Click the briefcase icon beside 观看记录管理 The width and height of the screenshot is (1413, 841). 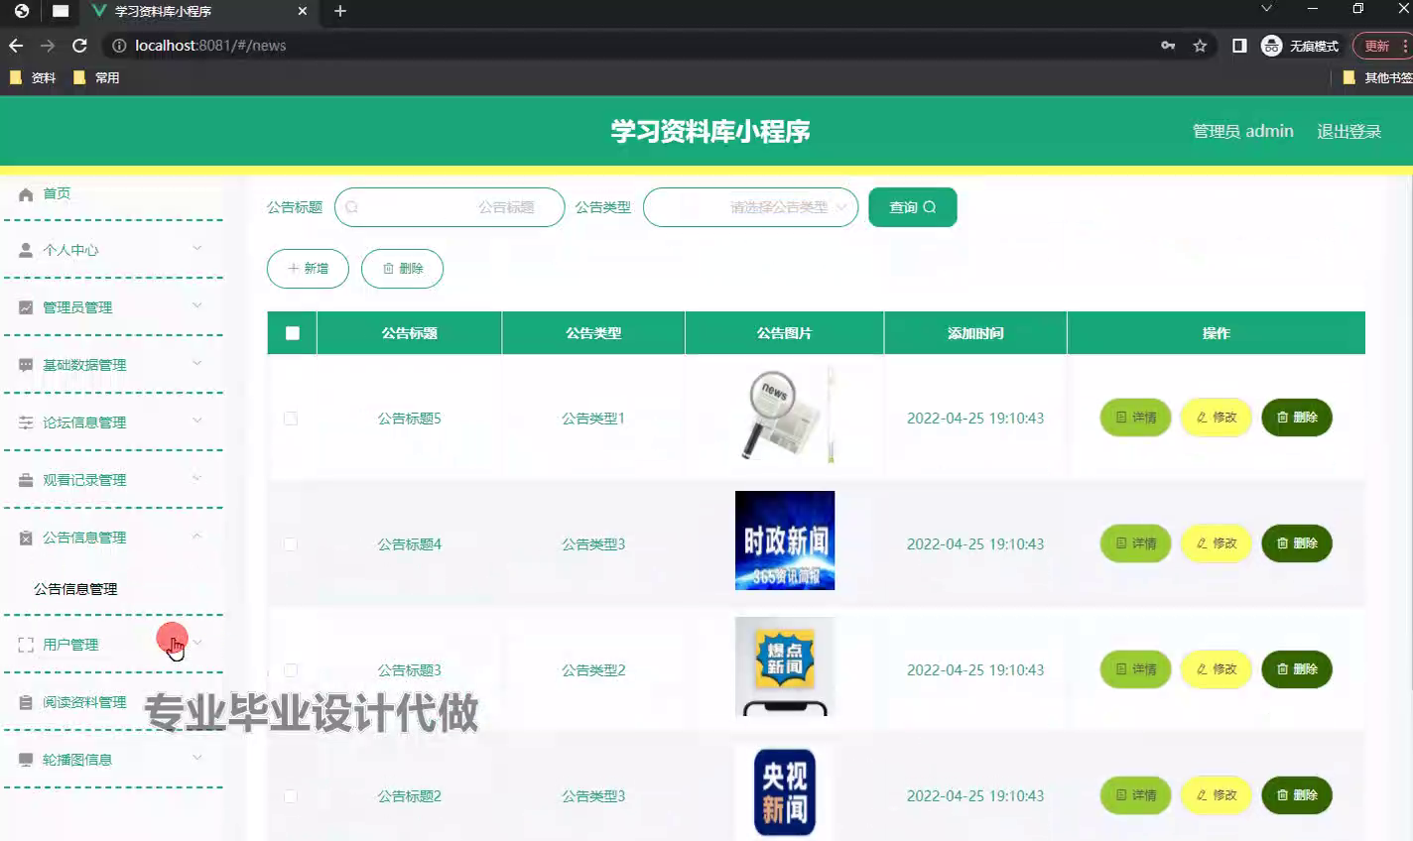click(26, 480)
